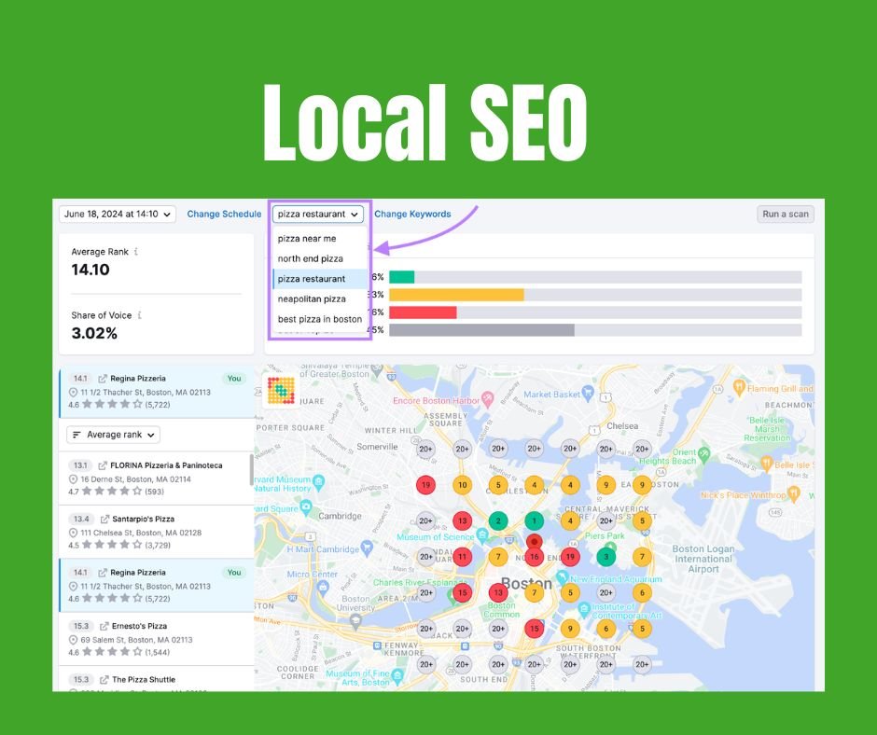Viewport: 877px width, 735px height.
Task: Click the Micro Center shopping bag marker
Action: click(323, 587)
